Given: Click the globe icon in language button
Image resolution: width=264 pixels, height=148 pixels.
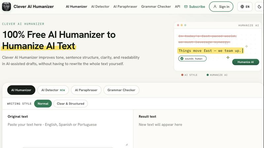Looking at the screenshot, I should point(242,7).
